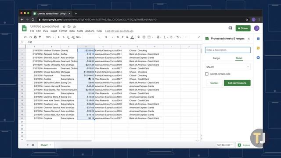Open the Edit menu
Viewport: 281px width, 158px height.
point(39,31)
